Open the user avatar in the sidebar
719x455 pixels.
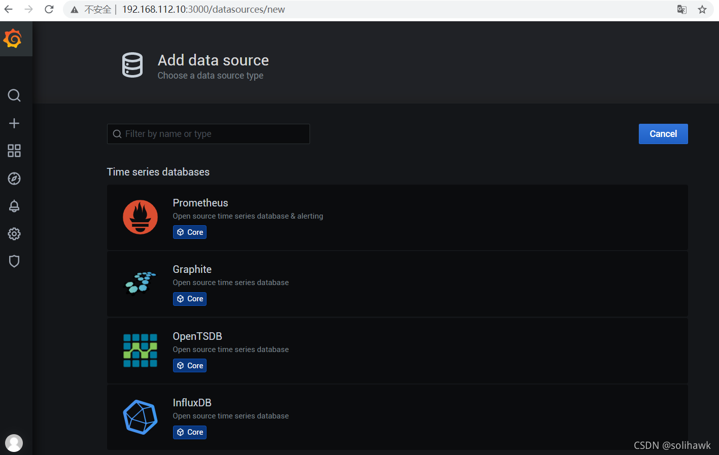pyautogui.click(x=14, y=443)
